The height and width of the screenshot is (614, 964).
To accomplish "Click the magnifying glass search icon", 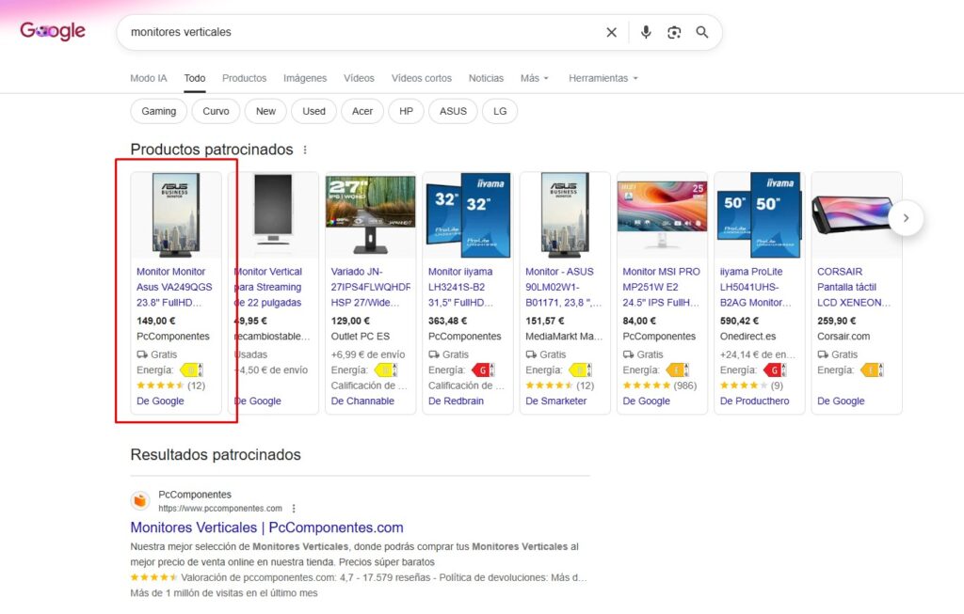I will (702, 33).
